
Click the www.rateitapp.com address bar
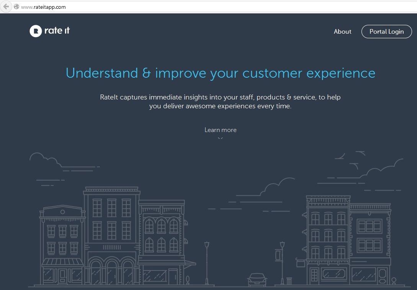[214, 7]
